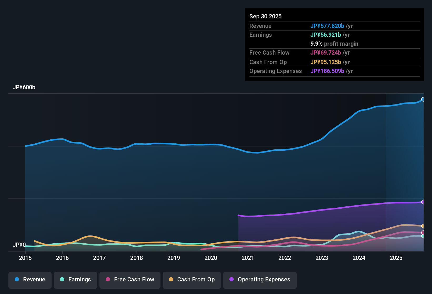
Task: Click the Revenue endpoint marker on the chart
Action: pyautogui.click(x=423, y=99)
